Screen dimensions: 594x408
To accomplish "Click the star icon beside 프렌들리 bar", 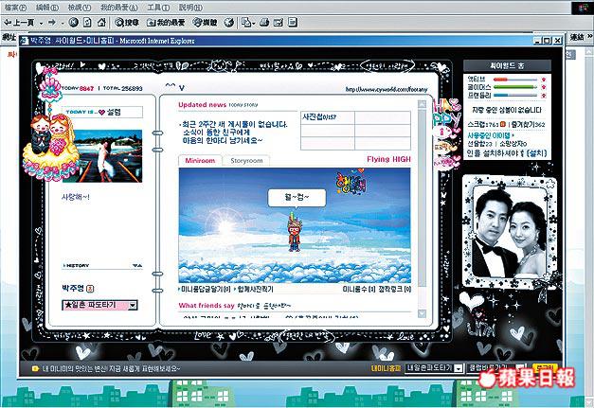I will tap(544, 95).
